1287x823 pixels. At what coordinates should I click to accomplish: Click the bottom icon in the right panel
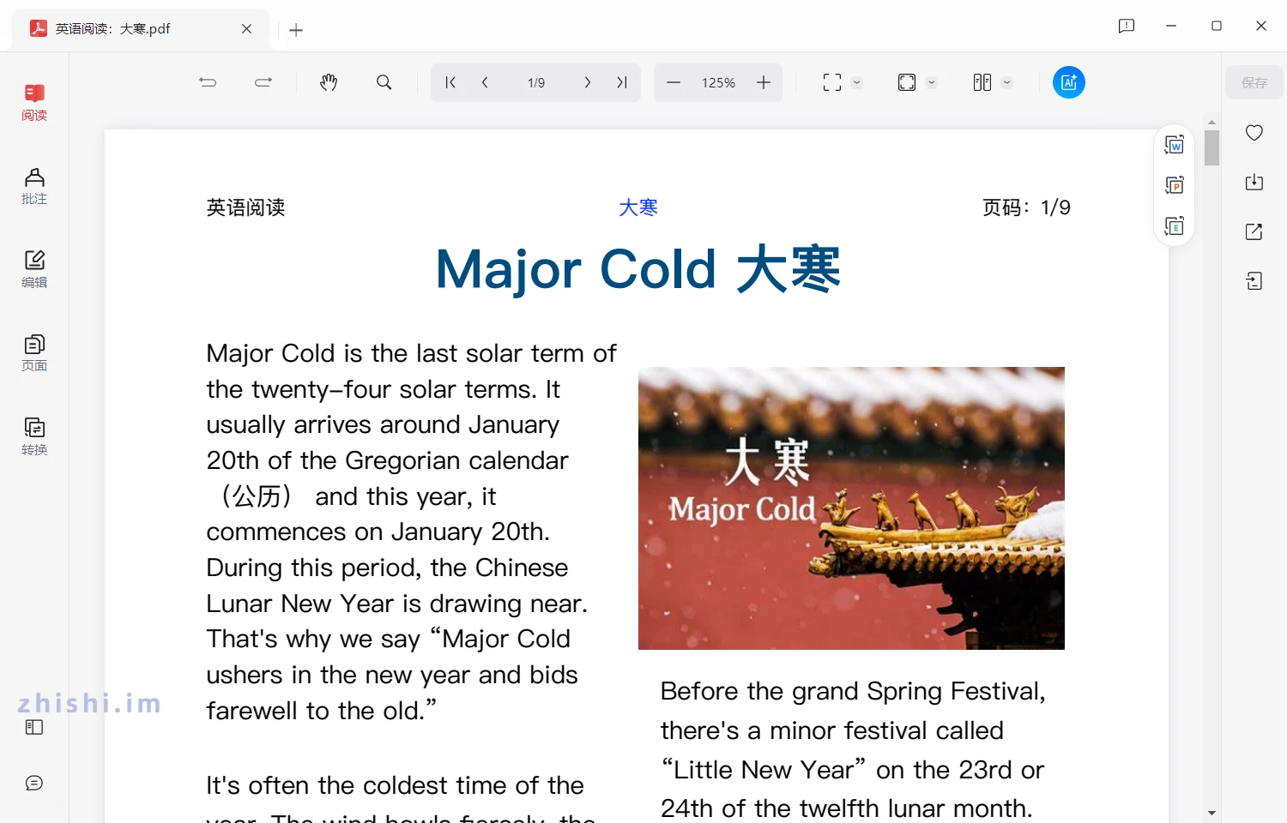[1254, 281]
